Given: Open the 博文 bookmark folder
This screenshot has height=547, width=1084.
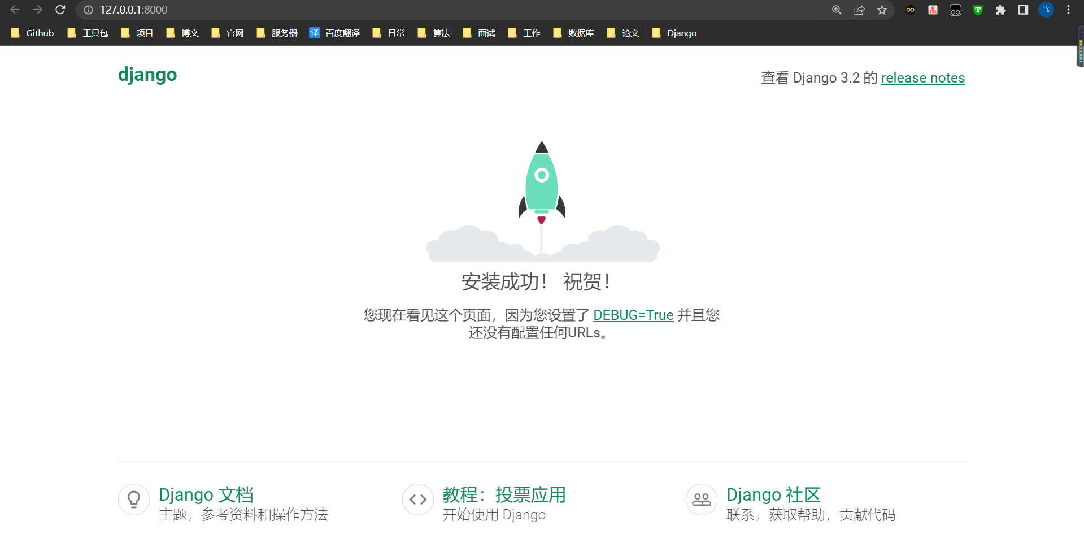Looking at the screenshot, I should 182,33.
